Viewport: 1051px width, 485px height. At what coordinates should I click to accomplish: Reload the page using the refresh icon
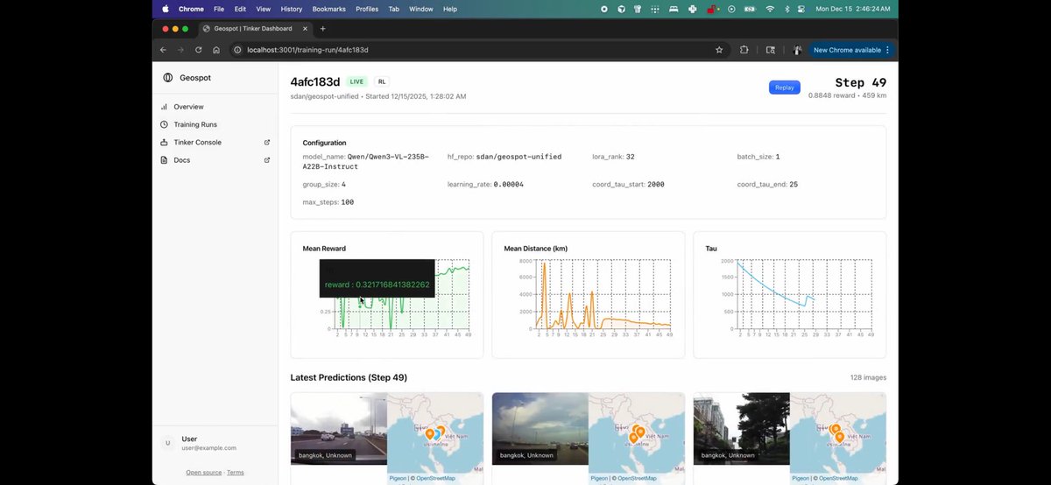point(198,50)
